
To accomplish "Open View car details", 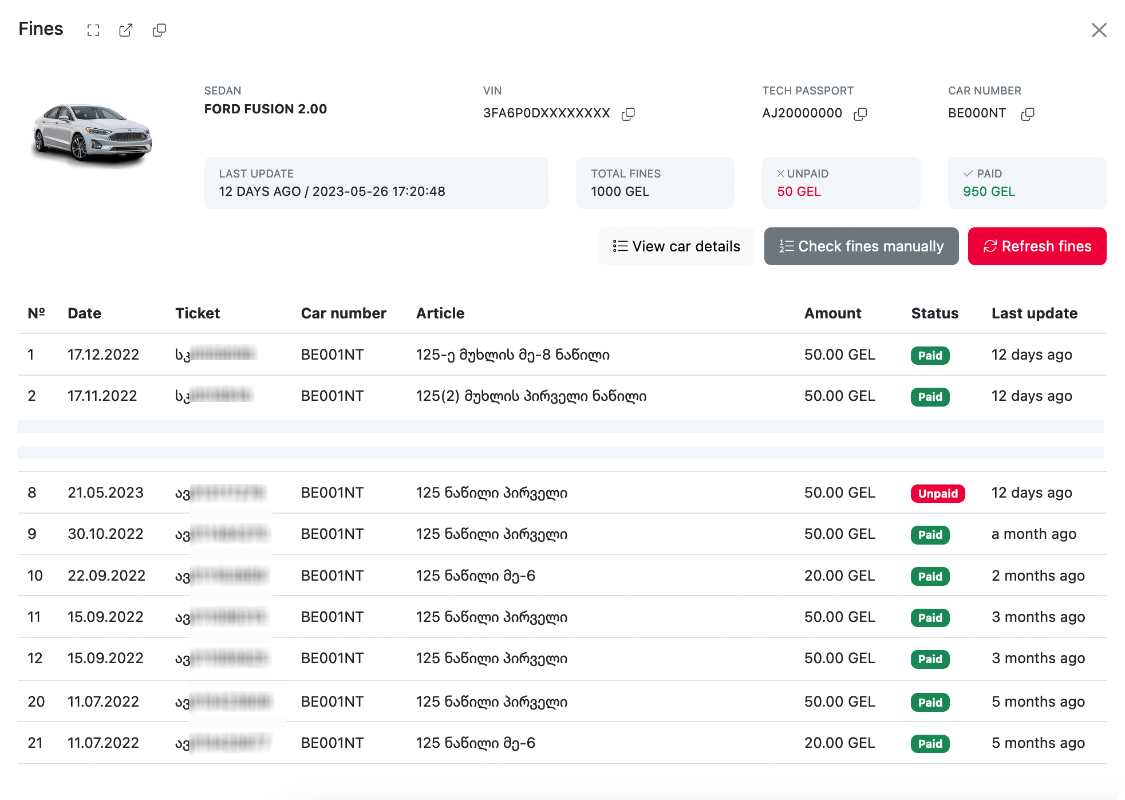I will (x=676, y=246).
